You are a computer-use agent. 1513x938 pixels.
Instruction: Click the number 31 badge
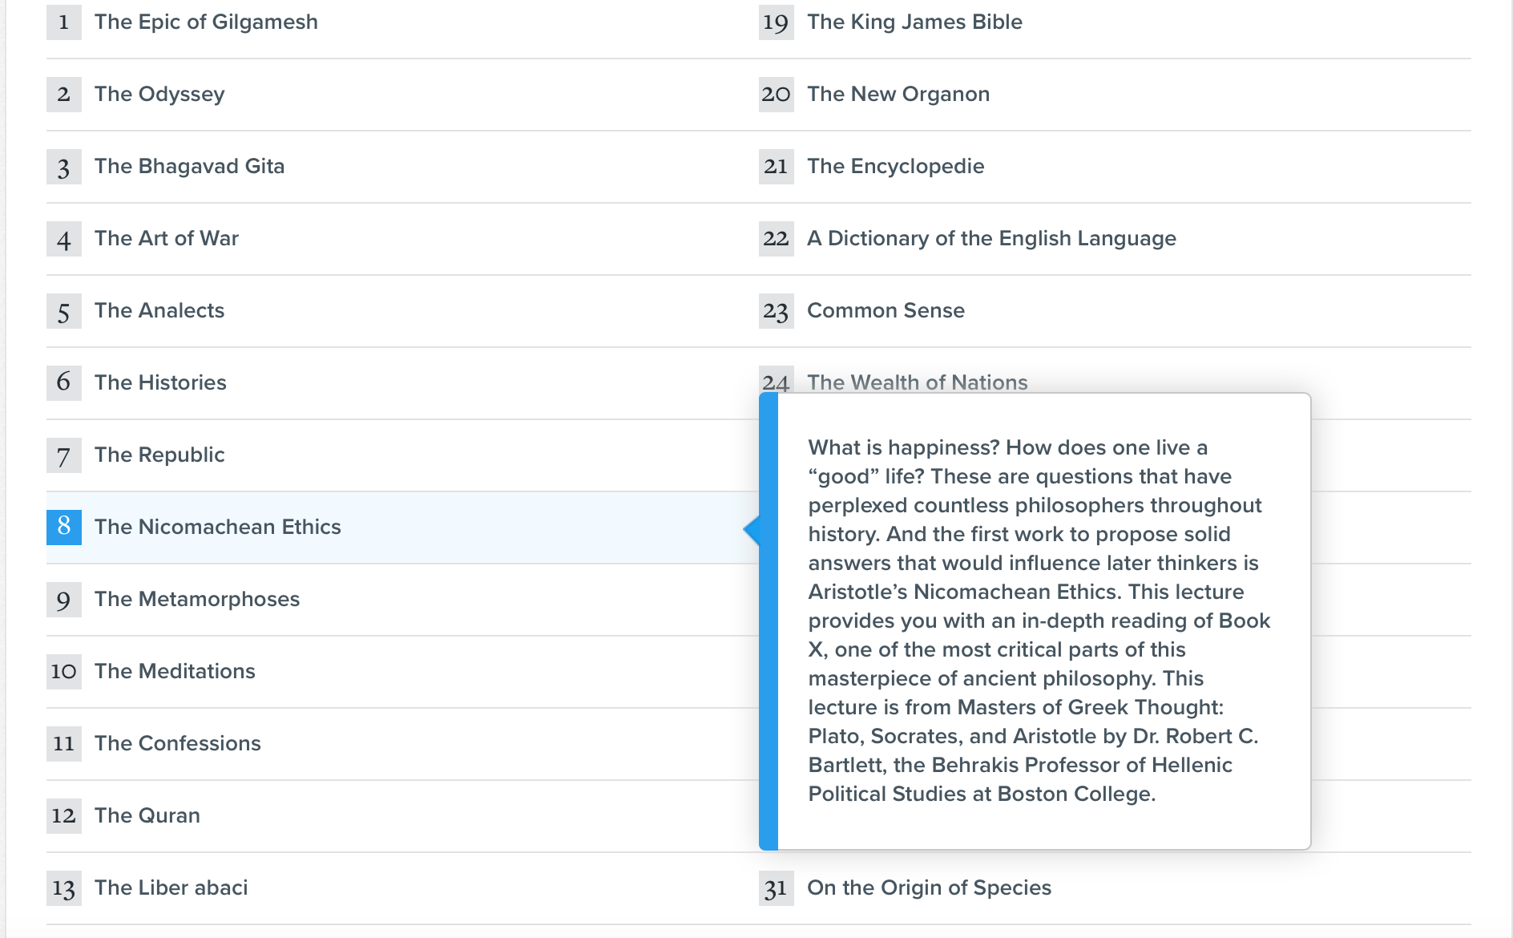[776, 888]
